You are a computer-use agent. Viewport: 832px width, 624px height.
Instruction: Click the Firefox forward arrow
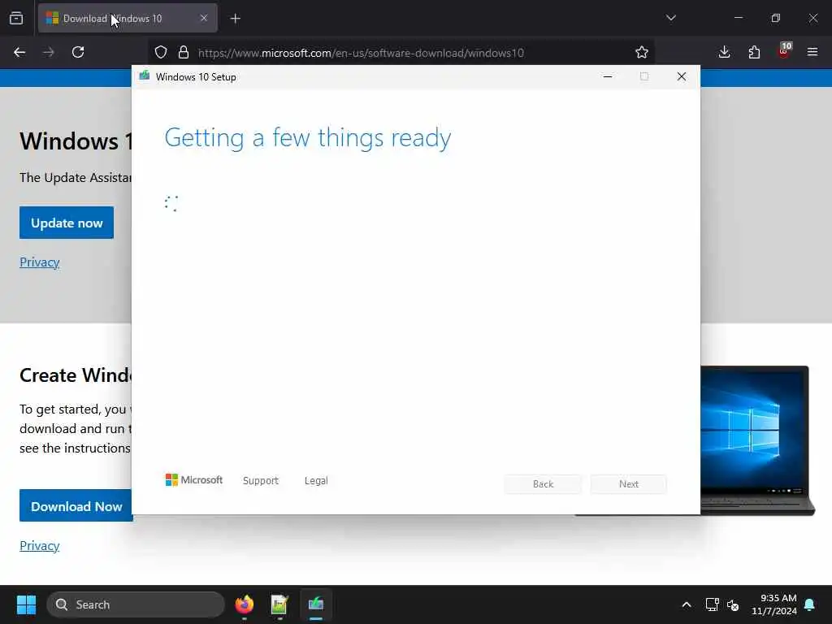click(49, 52)
